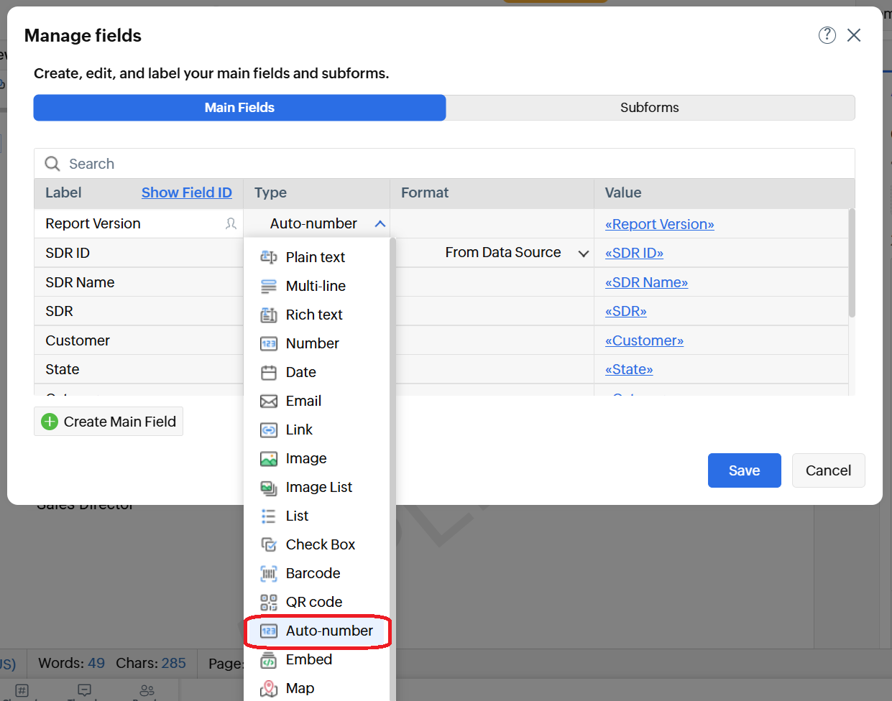Screen dimensions: 892x701
Task: Click the Map pin icon in list
Action: click(268, 688)
